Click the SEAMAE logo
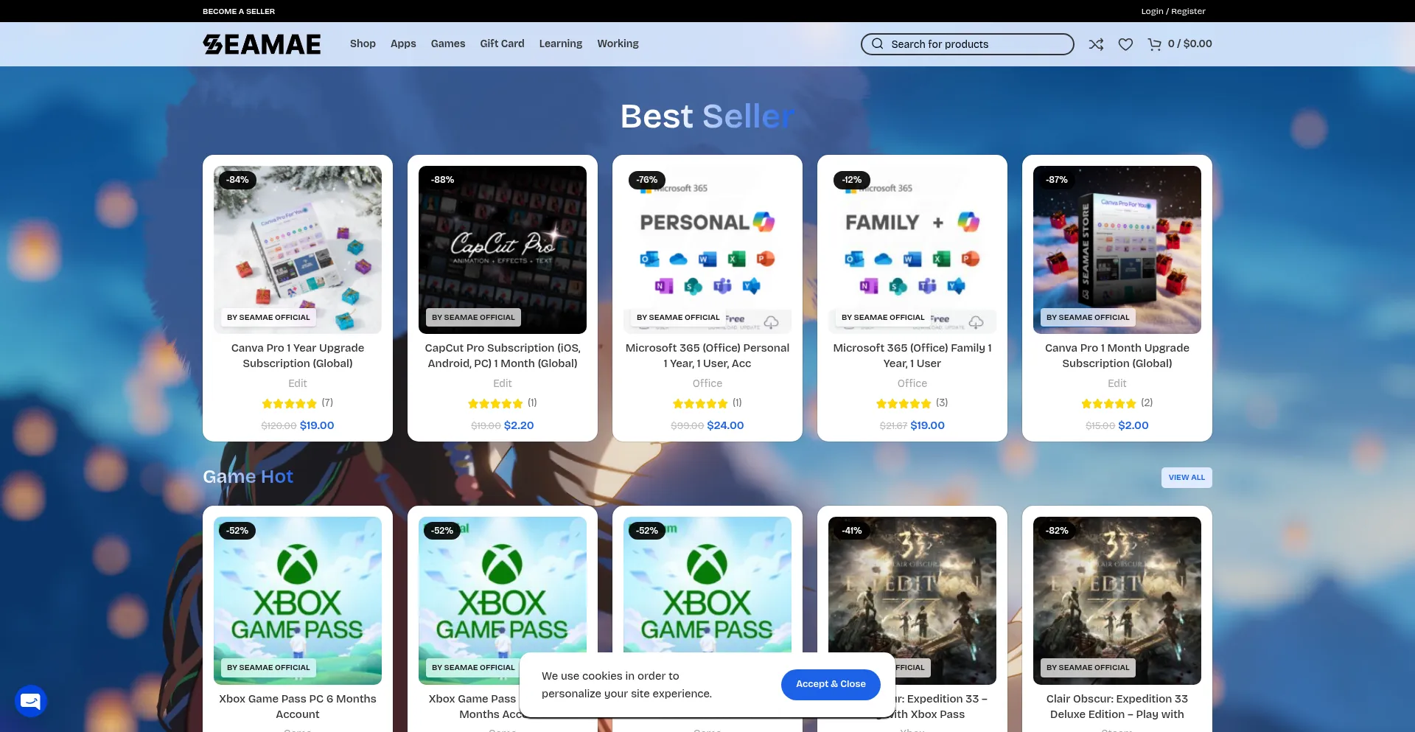 click(x=262, y=44)
